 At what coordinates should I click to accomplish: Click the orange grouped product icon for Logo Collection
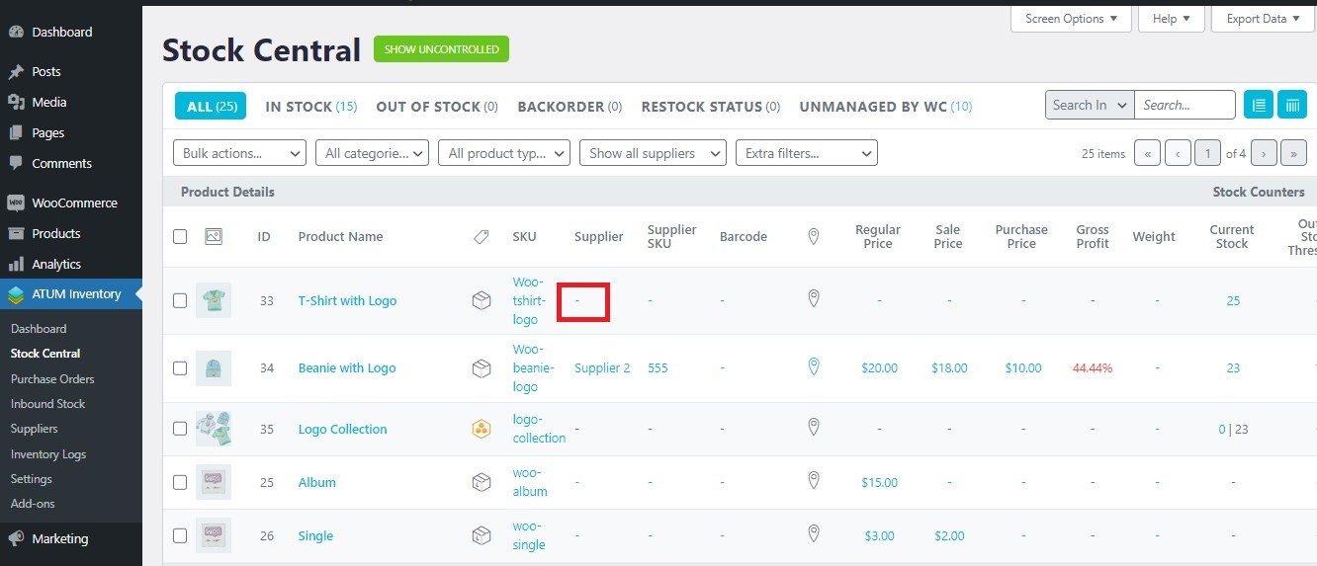point(482,429)
